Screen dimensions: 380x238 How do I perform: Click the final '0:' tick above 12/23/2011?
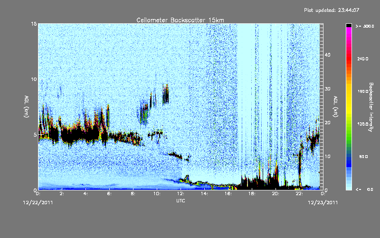(323, 194)
